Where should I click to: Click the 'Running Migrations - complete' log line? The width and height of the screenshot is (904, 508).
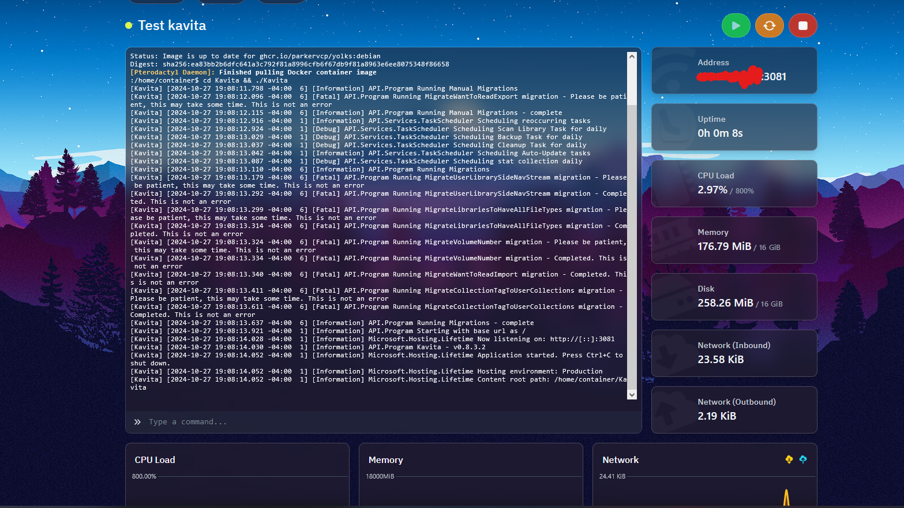(332, 323)
